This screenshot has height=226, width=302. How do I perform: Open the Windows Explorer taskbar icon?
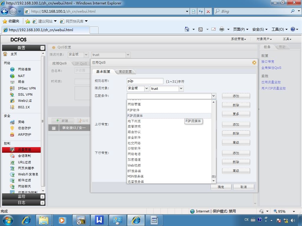tap(44, 220)
